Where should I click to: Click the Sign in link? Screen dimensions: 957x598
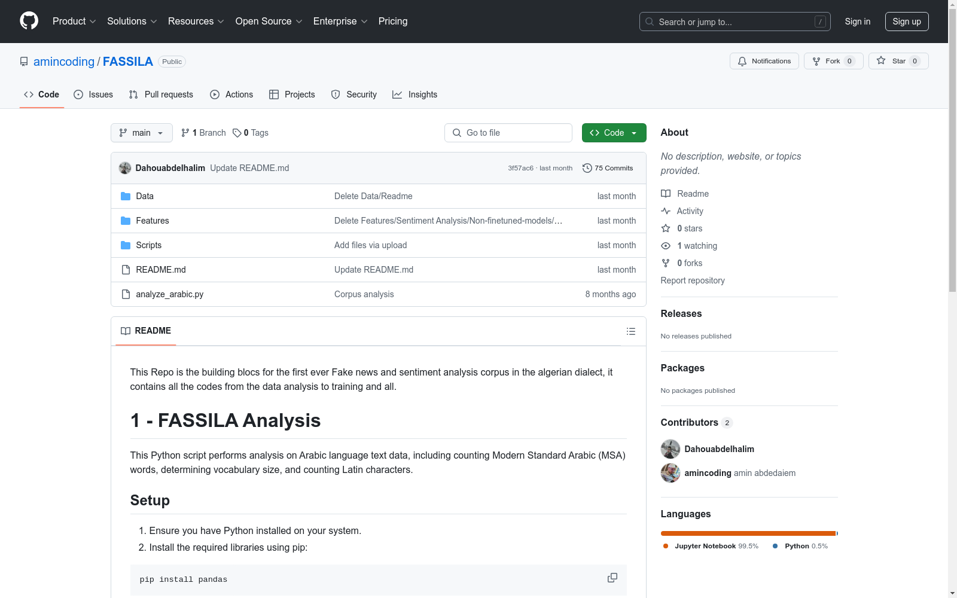(858, 22)
